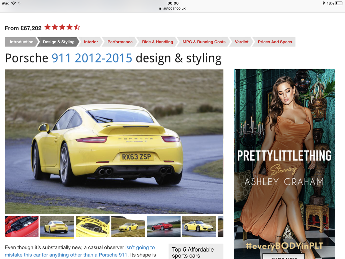345x259 pixels.
Task: Tap the Wi-Fi status icon
Action: click(14, 3)
